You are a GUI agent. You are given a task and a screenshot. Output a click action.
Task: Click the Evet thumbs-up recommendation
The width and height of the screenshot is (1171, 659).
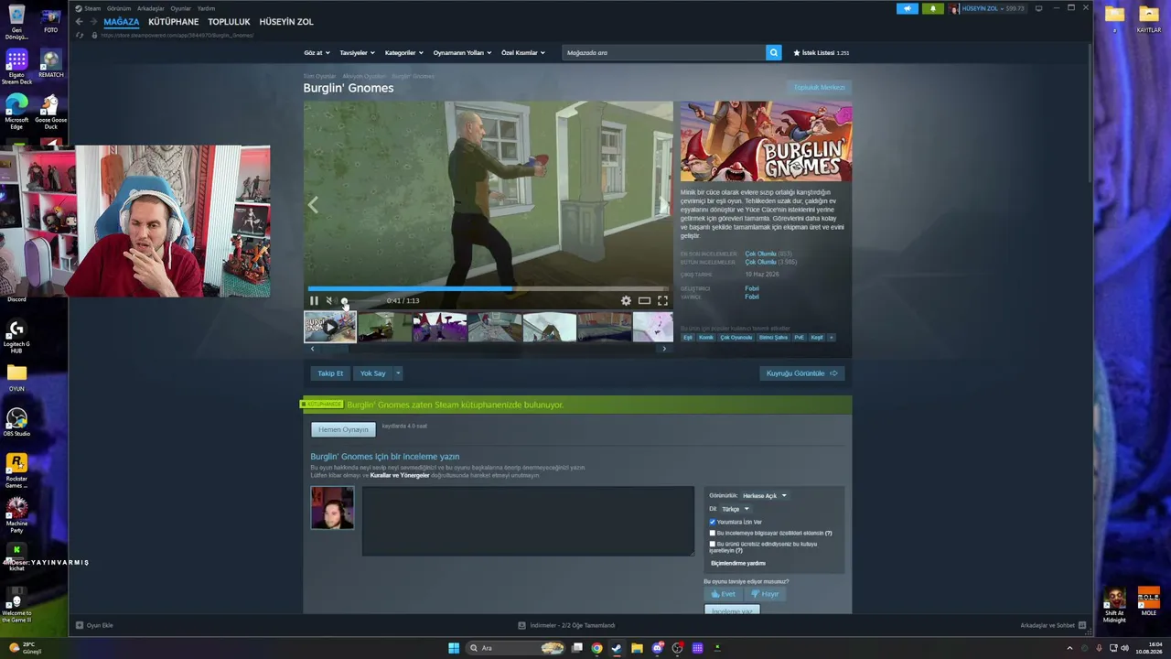[x=723, y=594]
